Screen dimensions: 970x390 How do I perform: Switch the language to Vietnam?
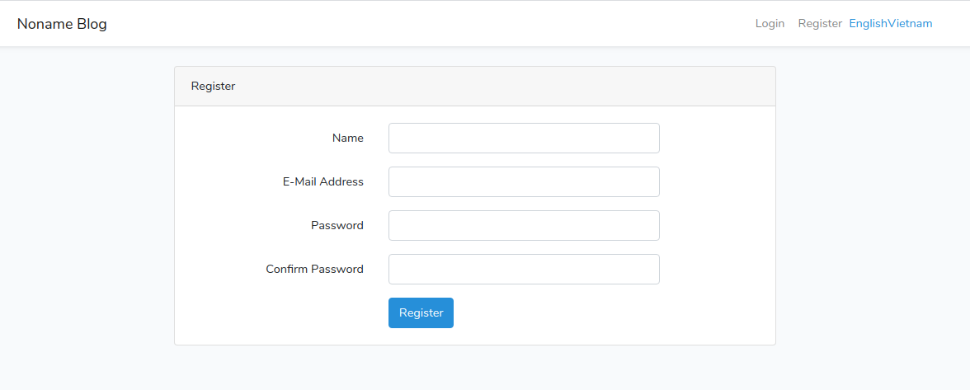[911, 24]
